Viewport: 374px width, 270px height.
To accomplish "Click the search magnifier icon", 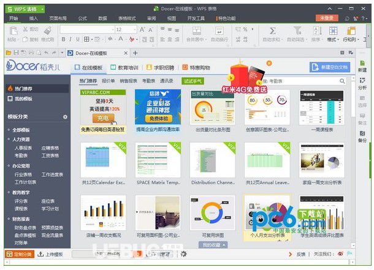I will pos(342,81).
